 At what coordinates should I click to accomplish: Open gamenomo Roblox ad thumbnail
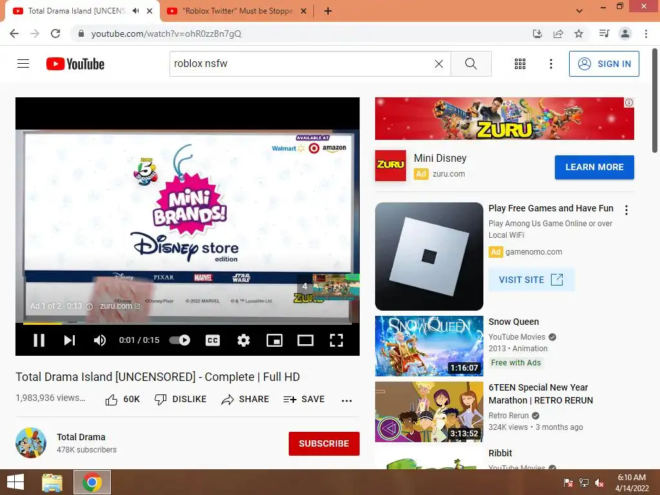(429, 257)
